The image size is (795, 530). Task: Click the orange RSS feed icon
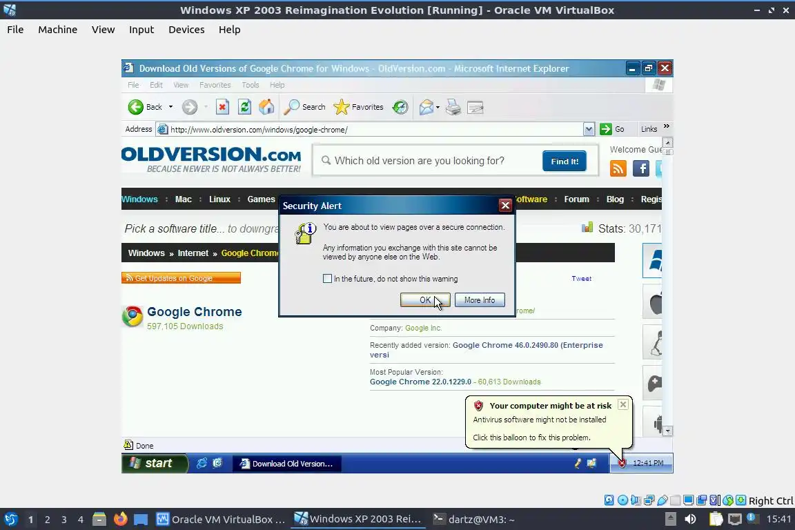(x=618, y=168)
